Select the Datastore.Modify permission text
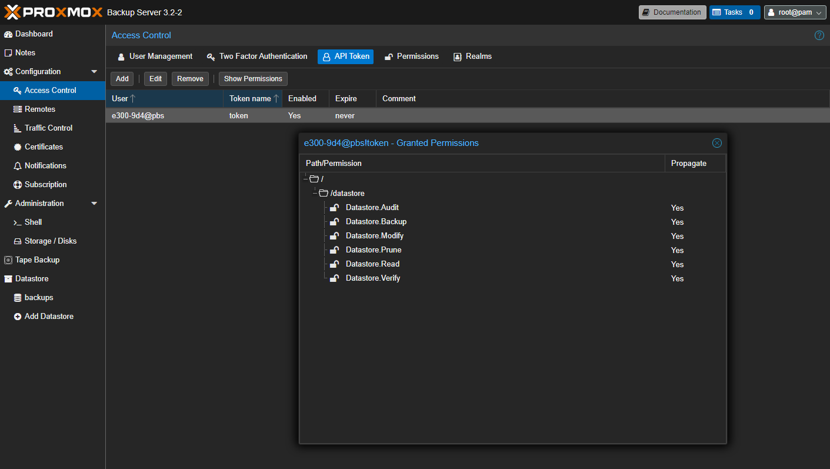Viewport: 830px width, 469px height. 375,235
